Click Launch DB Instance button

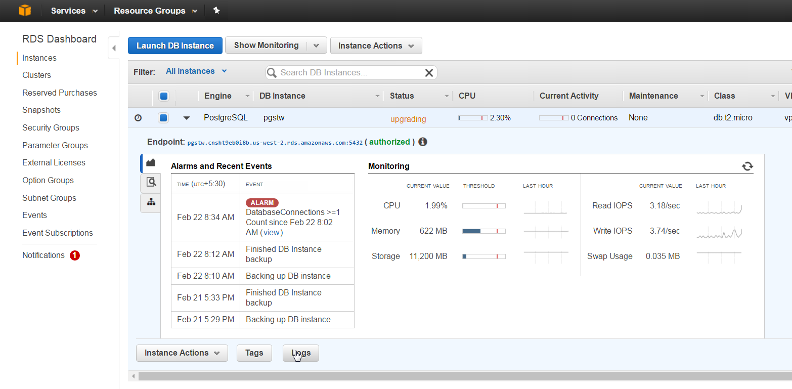point(175,46)
